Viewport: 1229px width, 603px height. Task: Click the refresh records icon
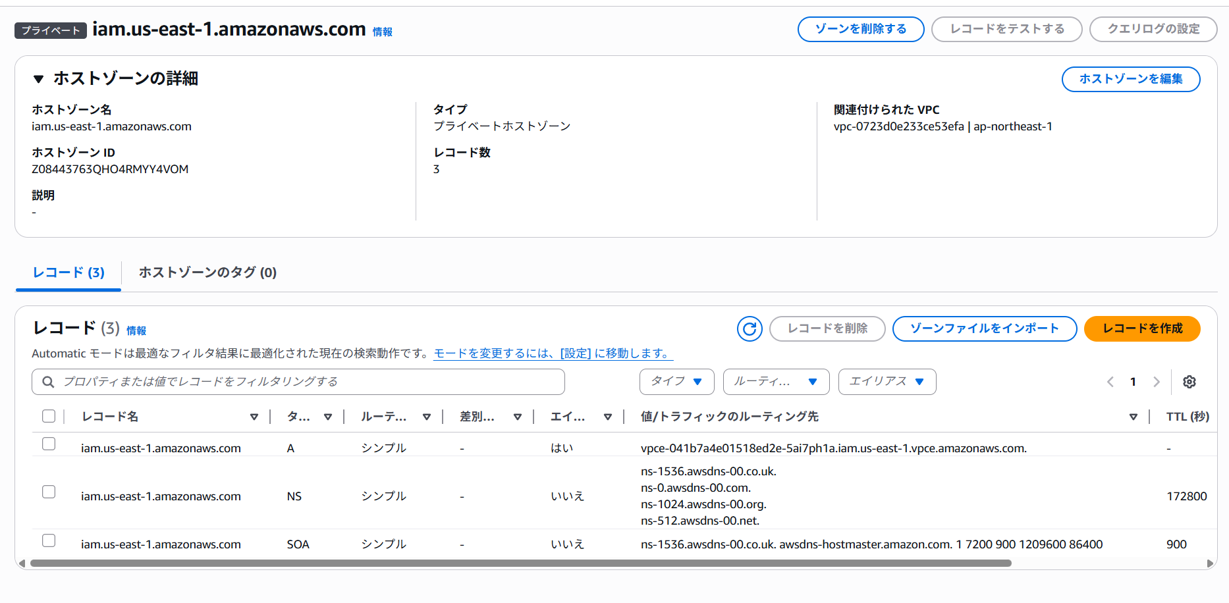(x=750, y=328)
